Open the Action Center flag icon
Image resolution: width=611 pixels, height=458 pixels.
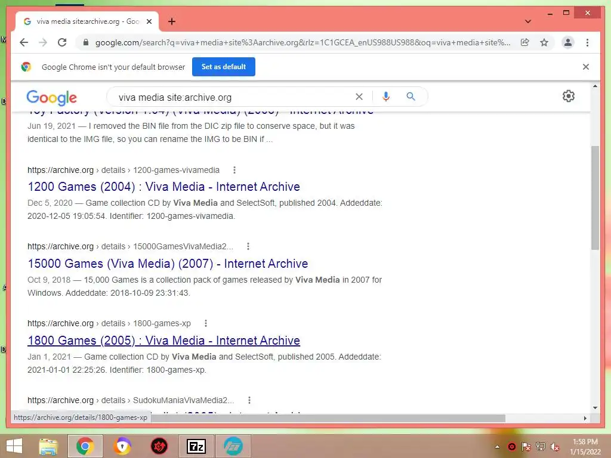click(526, 447)
